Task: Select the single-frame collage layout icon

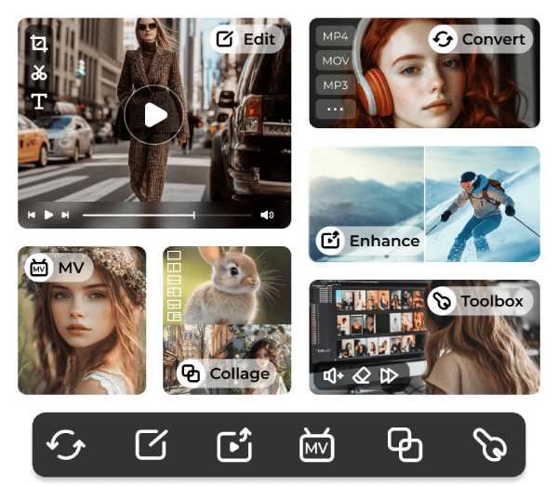Action: pos(174,256)
